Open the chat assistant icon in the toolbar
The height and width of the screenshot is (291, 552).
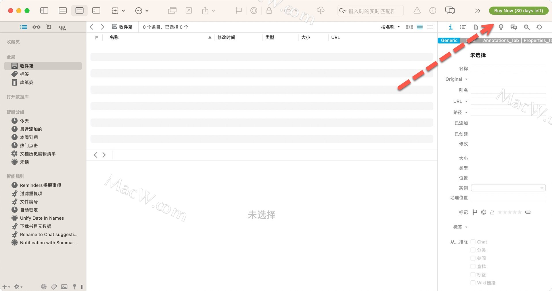450,11
